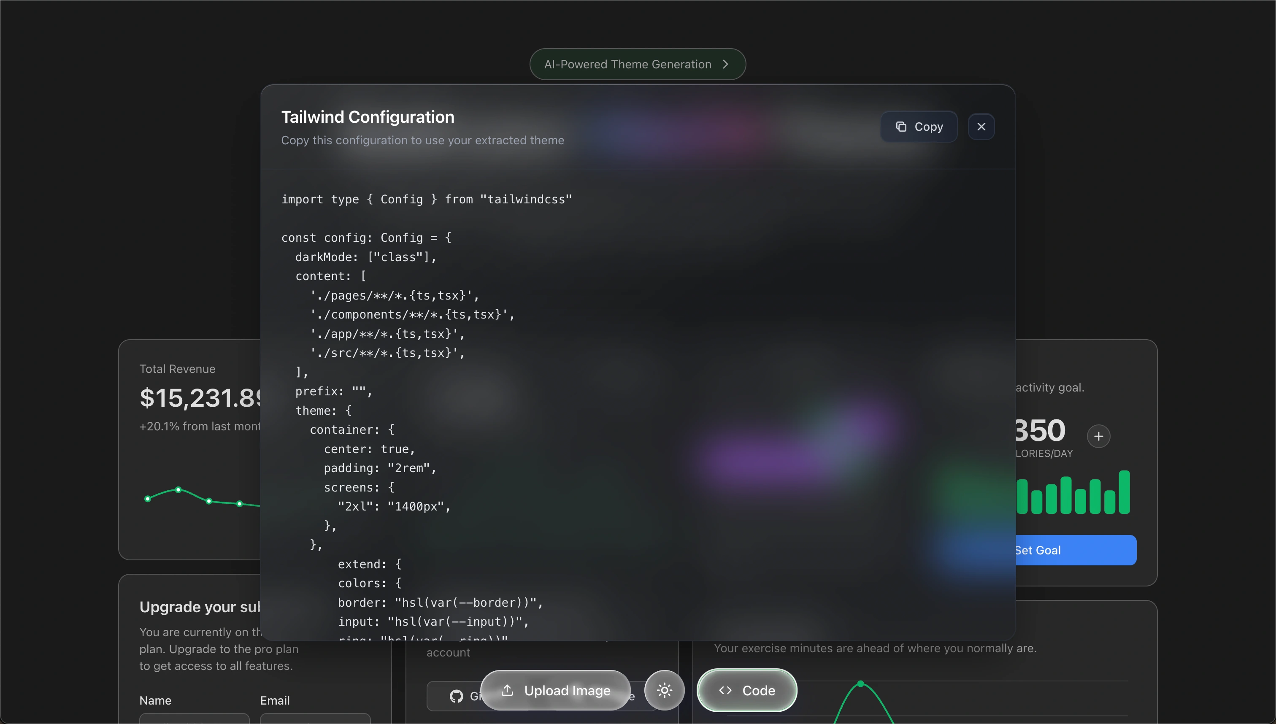Click the darkMode line in code
Screen dimensions: 1276x724
pos(365,257)
